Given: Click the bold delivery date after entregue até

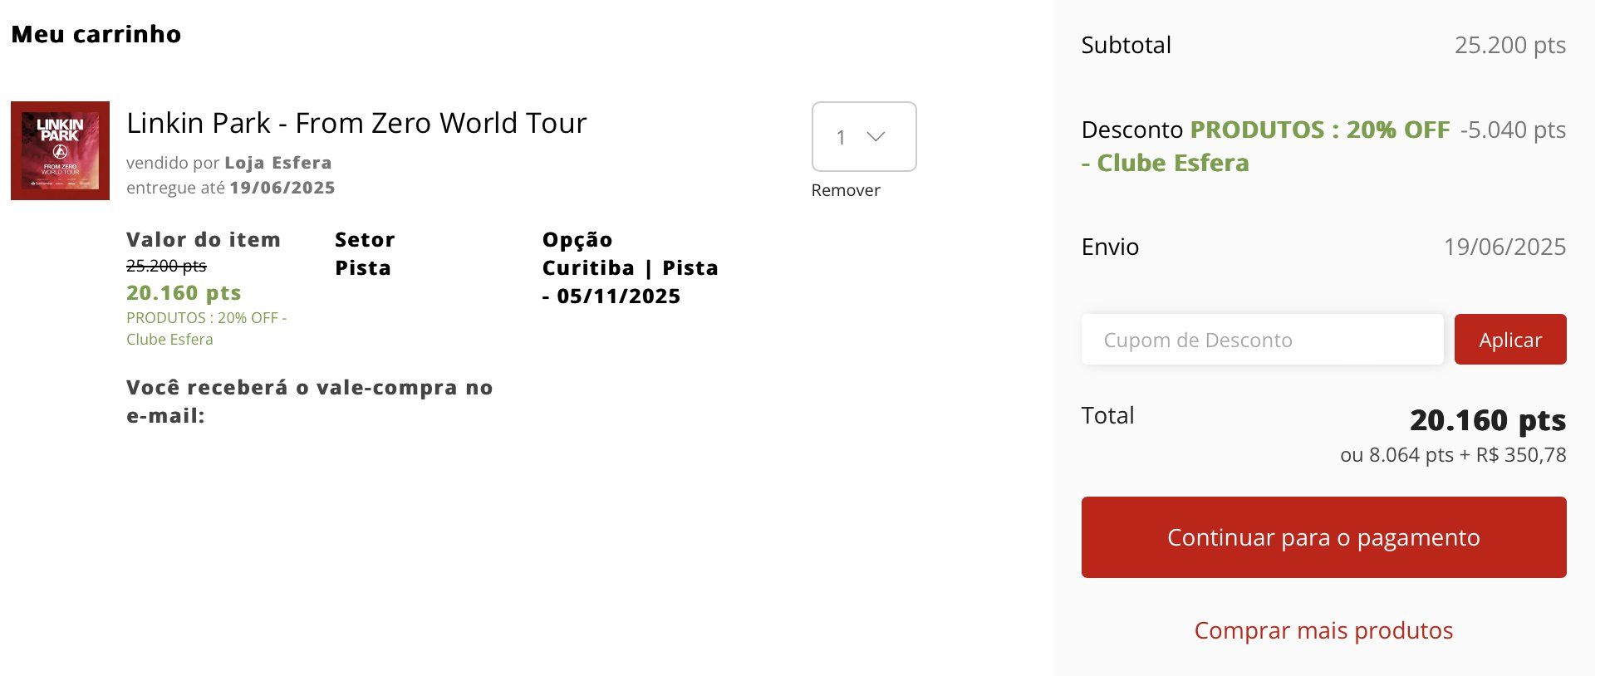Looking at the screenshot, I should click(x=282, y=188).
